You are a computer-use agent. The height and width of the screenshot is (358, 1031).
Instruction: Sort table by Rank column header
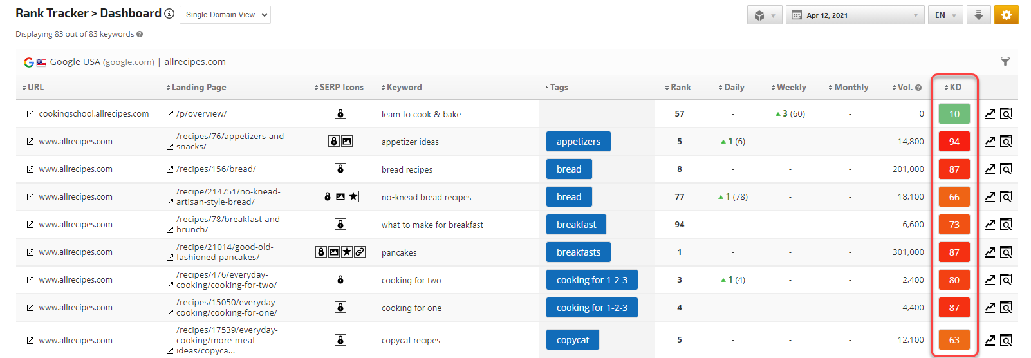pos(678,88)
